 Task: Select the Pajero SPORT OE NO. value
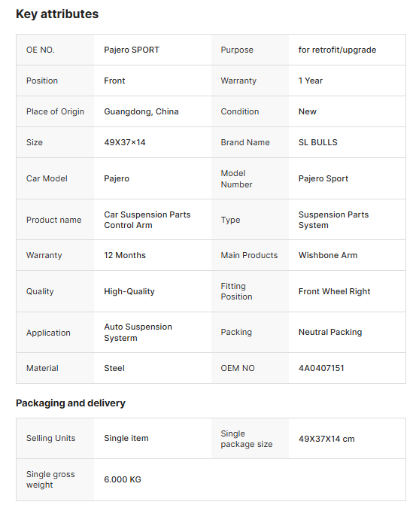tap(132, 50)
